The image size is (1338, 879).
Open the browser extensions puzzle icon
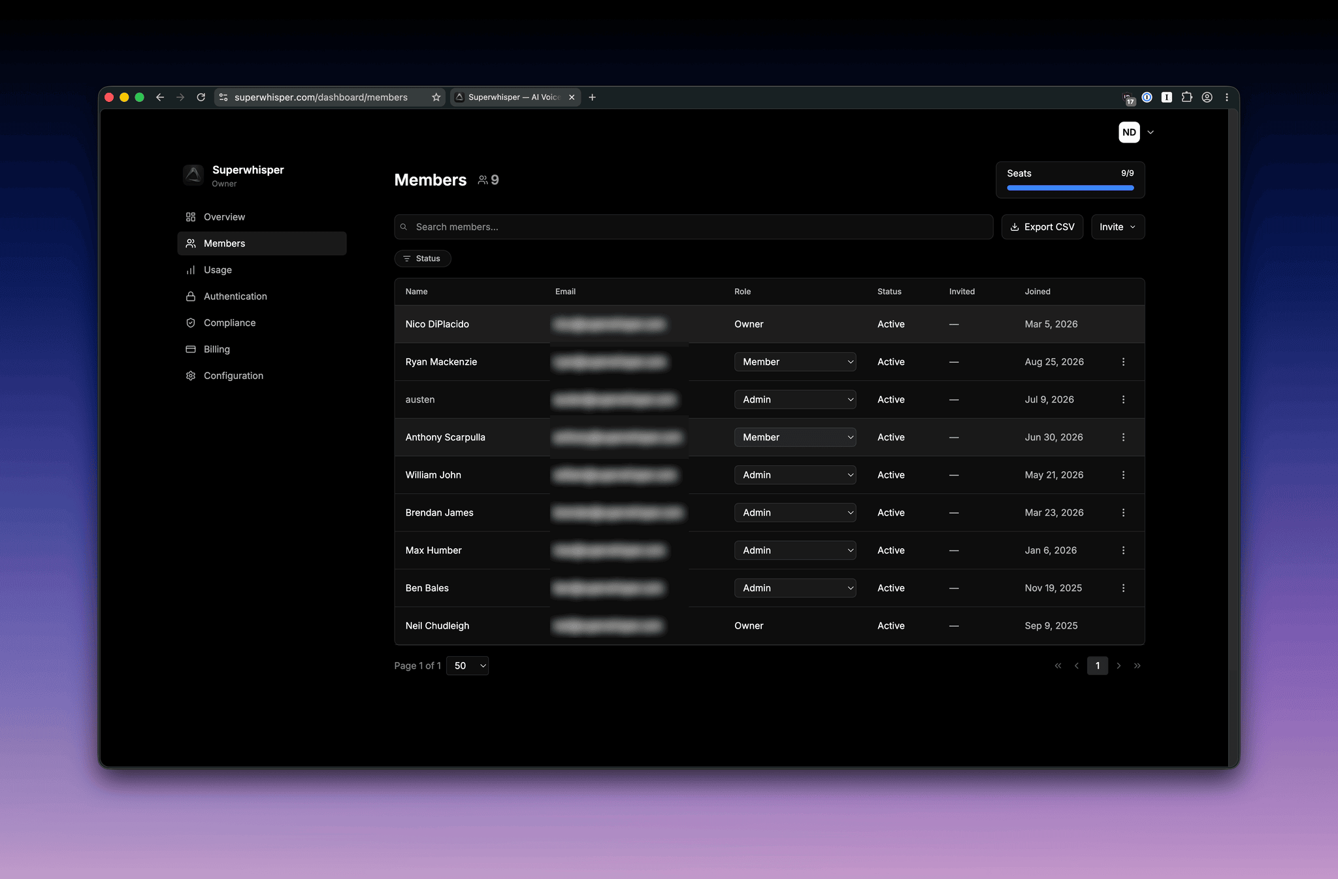tap(1187, 97)
